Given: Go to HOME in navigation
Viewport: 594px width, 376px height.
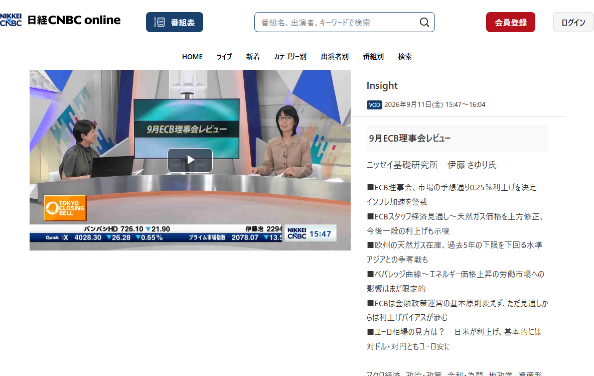Looking at the screenshot, I should (192, 57).
